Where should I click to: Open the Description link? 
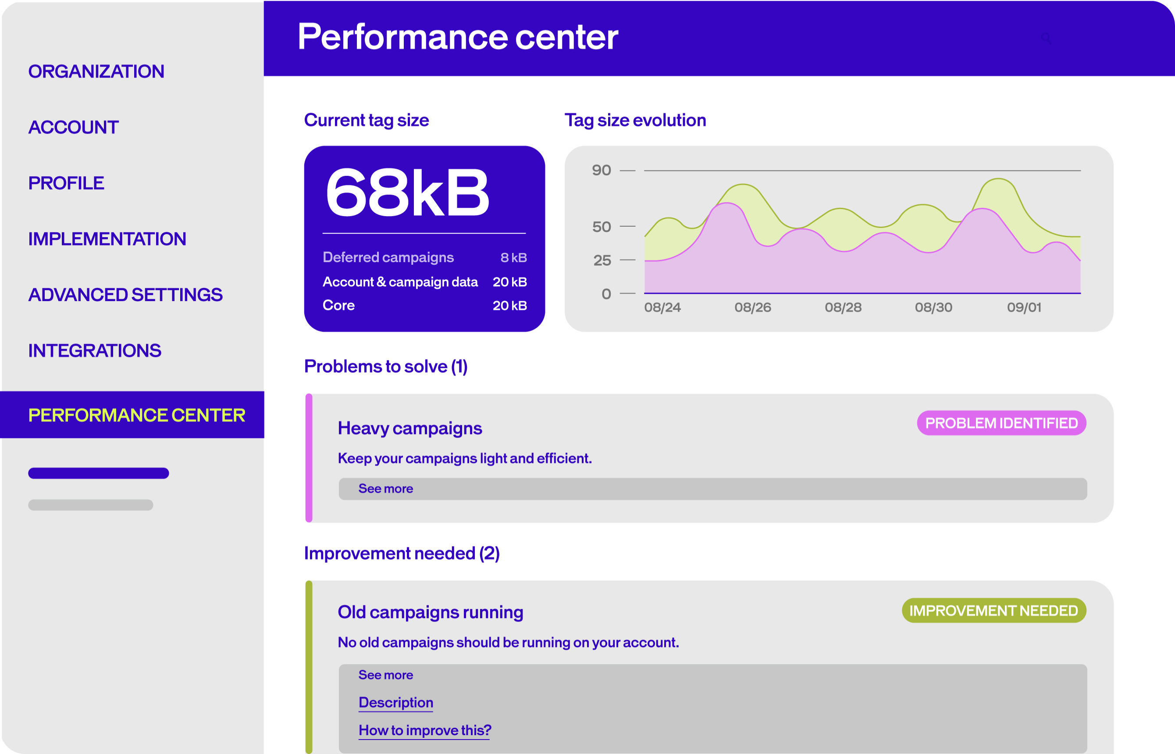click(x=395, y=703)
